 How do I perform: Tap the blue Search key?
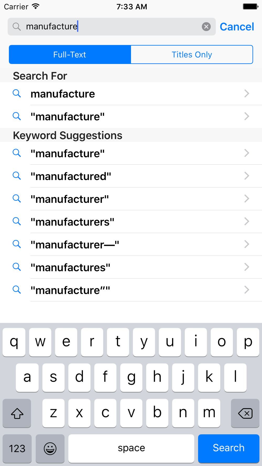point(229,448)
